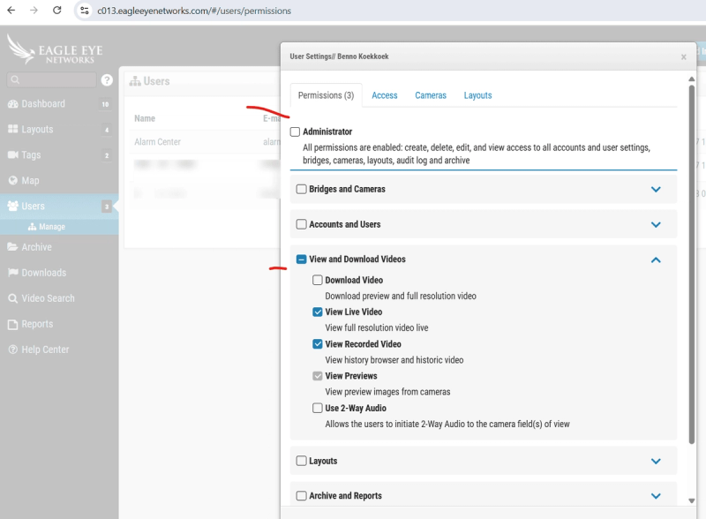Open the Layouts tab in User Settings

point(477,95)
